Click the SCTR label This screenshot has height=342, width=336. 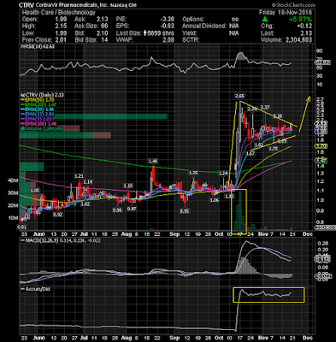(x=191, y=39)
